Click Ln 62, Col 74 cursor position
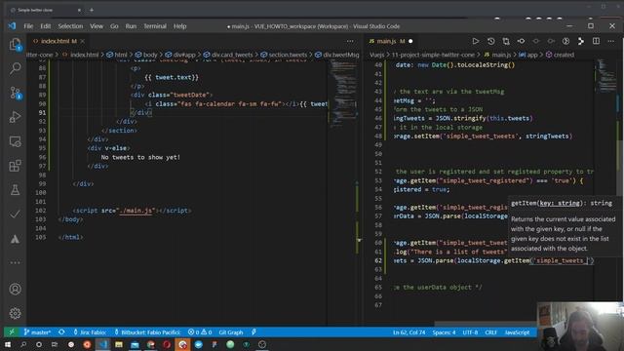The width and height of the screenshot is (624, 351). tap(409, 332)
